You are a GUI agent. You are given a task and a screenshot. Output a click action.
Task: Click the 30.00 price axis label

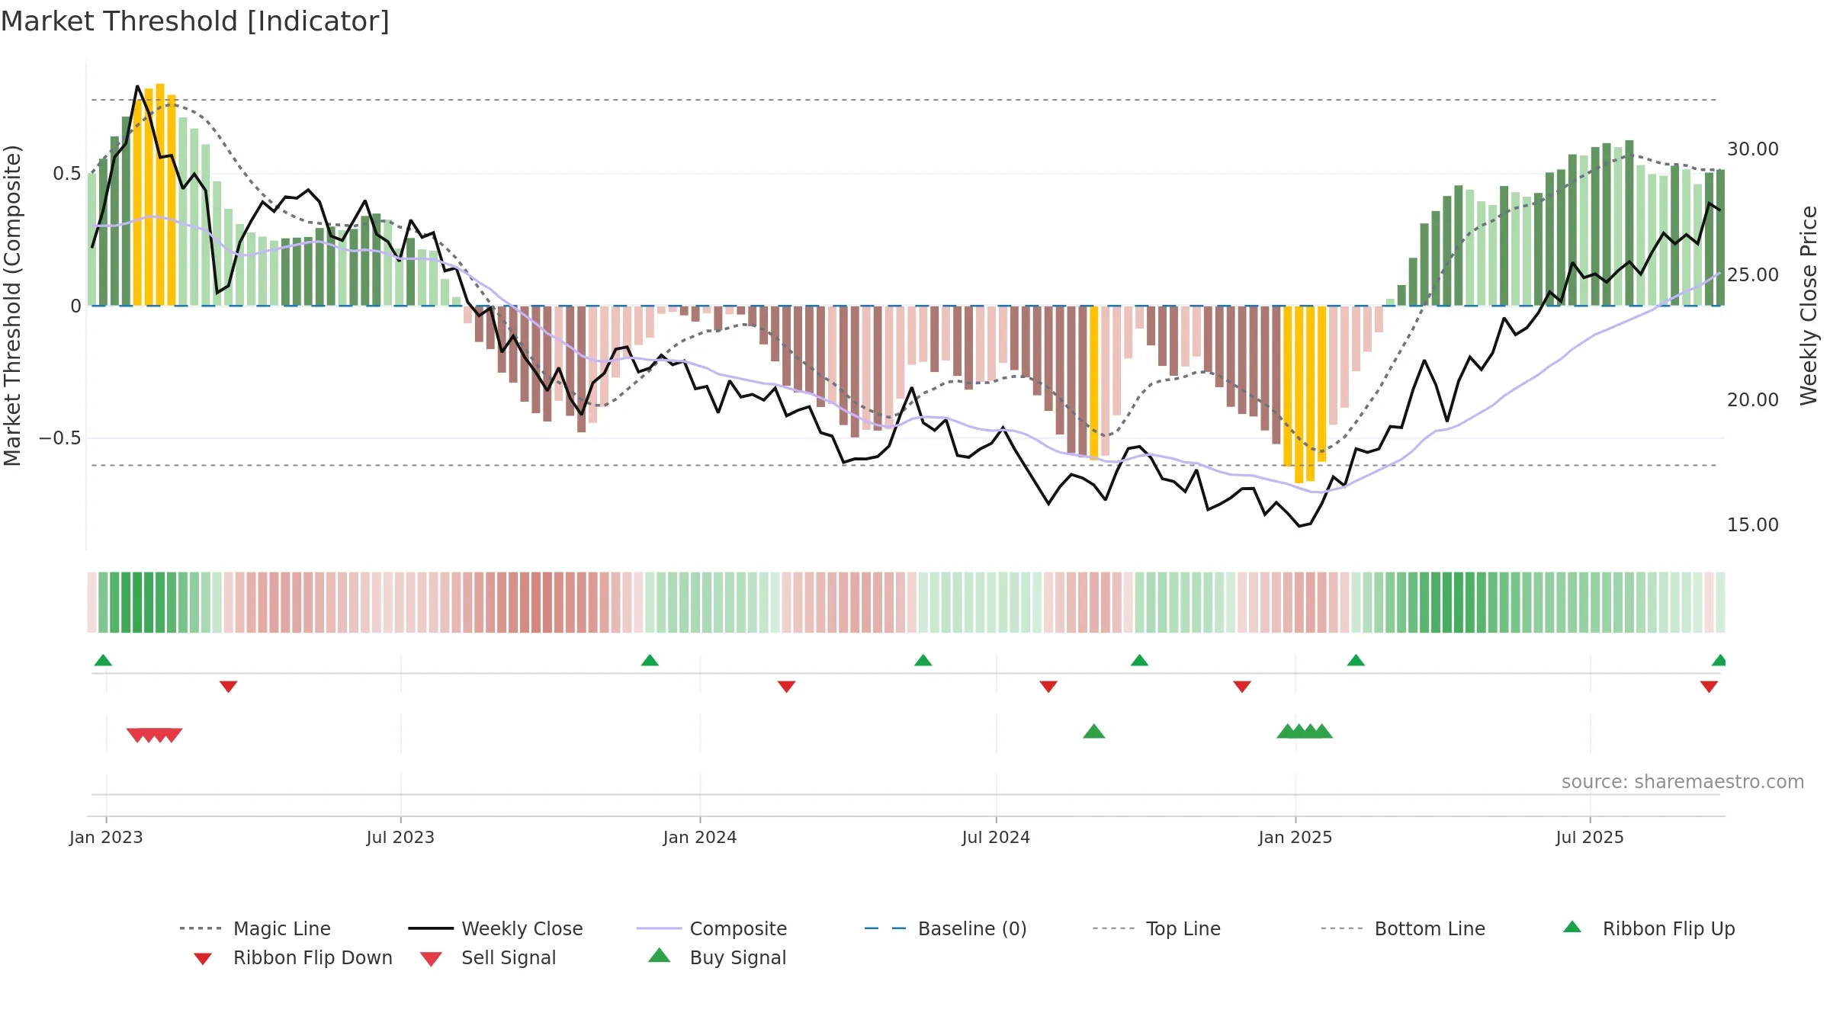pos(1753,149)
